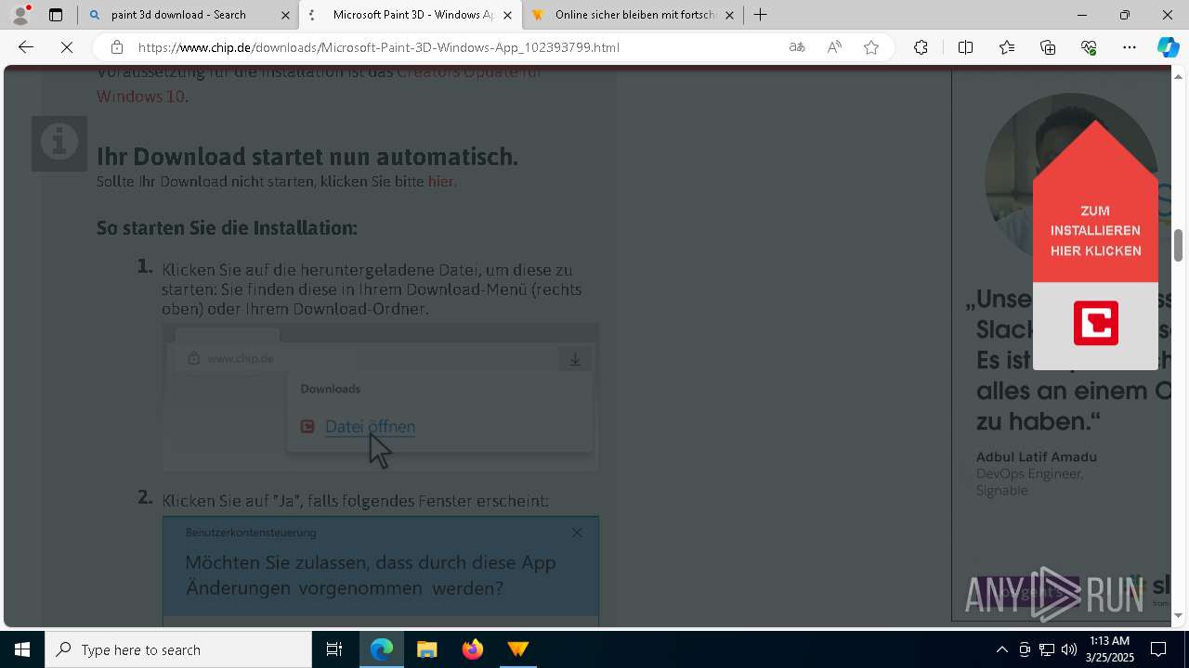This screenshot has height=668, width=1189.
Task: Go back to the previous page
Action: (x=26, y=47)
